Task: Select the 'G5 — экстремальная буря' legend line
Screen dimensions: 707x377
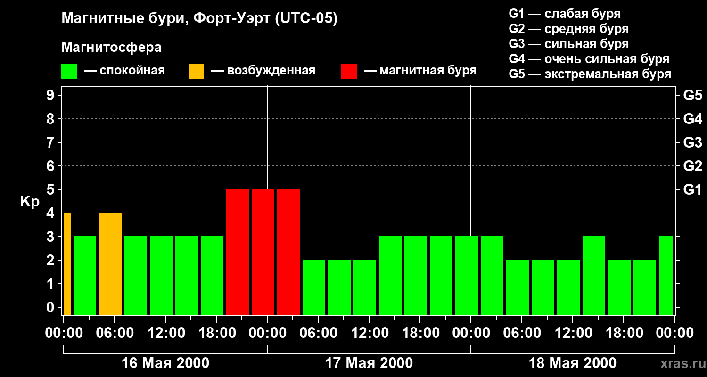Action: click(x=590, y=74)
